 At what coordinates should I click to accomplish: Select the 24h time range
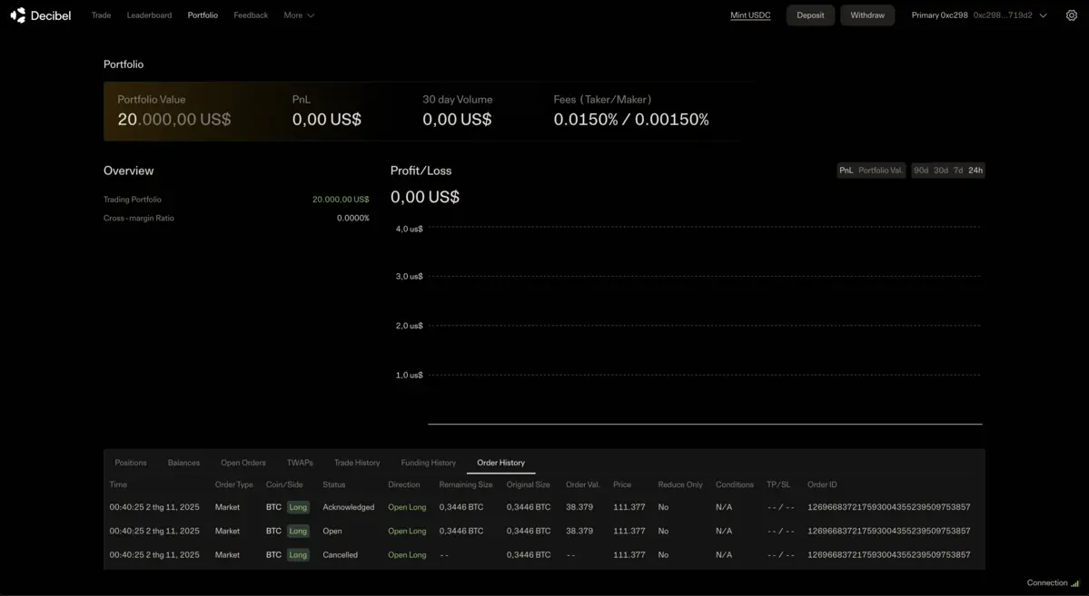(975, 171)
